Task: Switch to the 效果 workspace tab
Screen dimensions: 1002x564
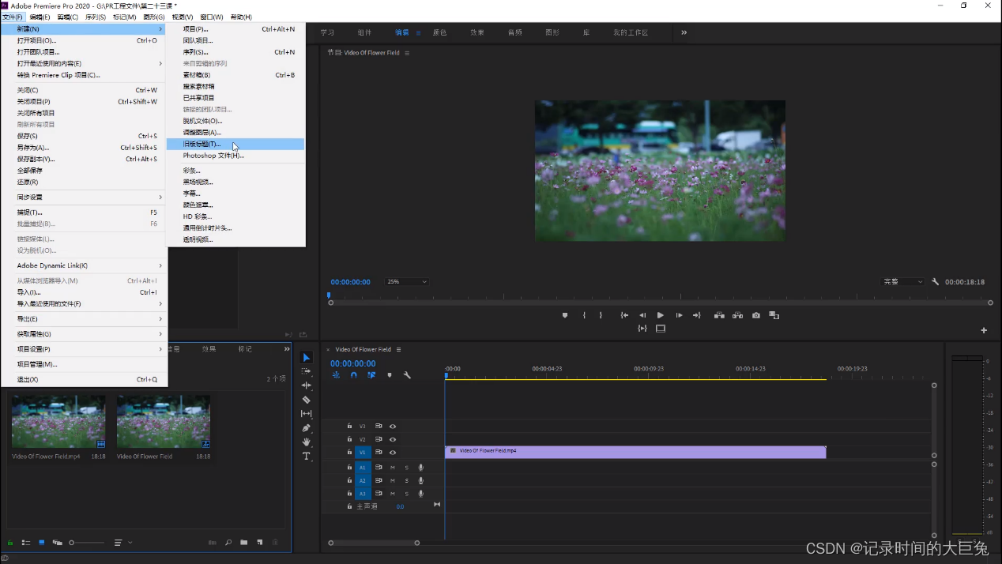Action: point(477,32)
